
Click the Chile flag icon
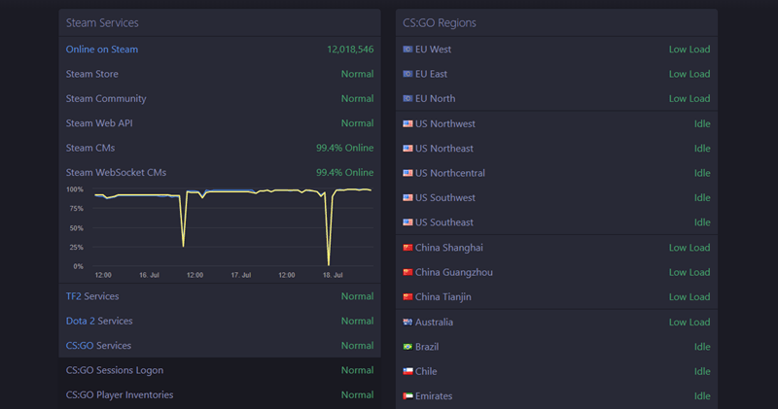pos(407,371)
